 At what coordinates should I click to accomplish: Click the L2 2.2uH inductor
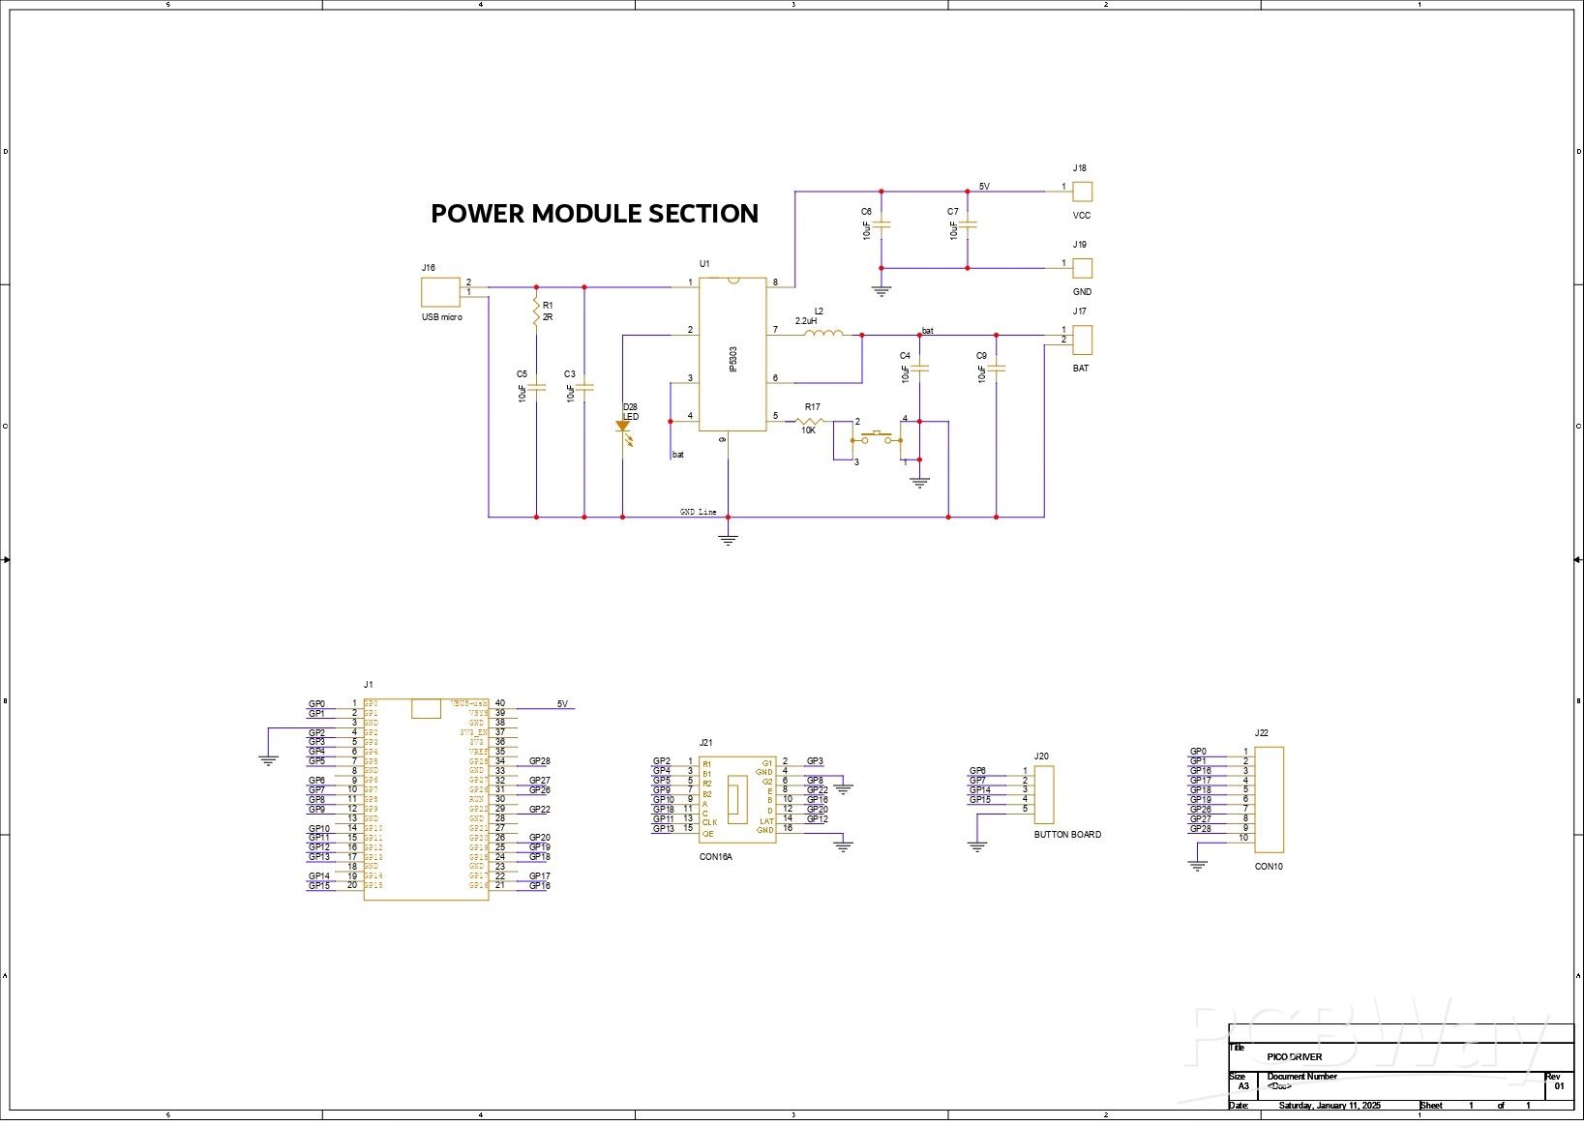coord(823,335)
